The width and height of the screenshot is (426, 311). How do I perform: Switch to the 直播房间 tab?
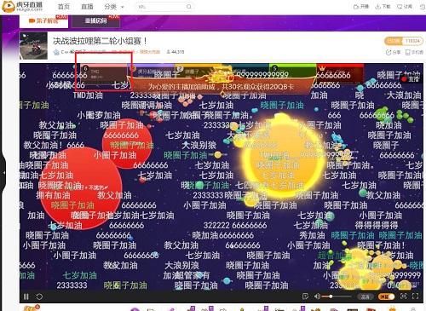[95, 20]
